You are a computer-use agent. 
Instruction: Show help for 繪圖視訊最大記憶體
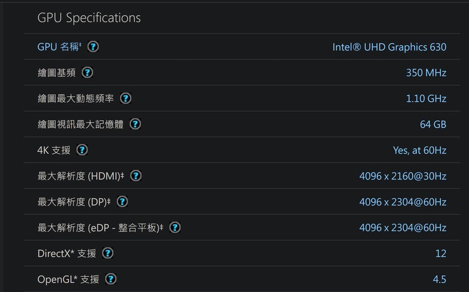[x=135, y=124]
